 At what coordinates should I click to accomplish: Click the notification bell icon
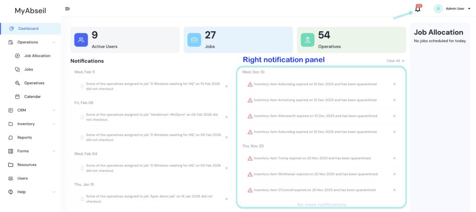pos(417,9)
